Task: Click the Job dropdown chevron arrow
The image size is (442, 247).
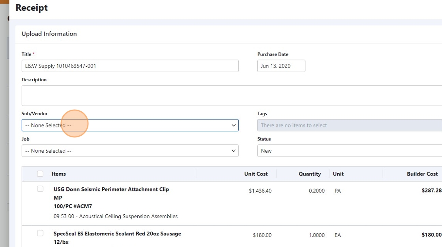Action: click(x=233, y=151)
